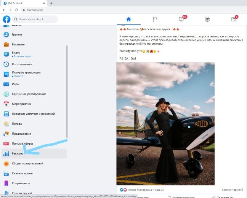Image resolution: width=247 pixels, height=198 pixels.
Task: Click the Сборы пожертвований heart icon
Action: coord(6,164)
